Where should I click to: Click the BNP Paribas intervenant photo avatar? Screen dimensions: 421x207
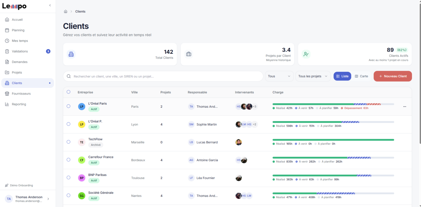(239, 178)
